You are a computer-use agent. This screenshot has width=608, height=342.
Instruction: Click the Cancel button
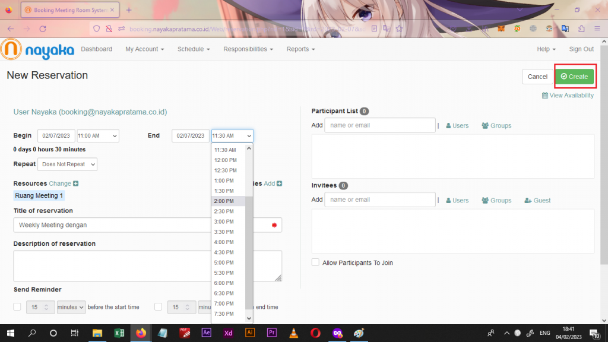click(537, 77)
